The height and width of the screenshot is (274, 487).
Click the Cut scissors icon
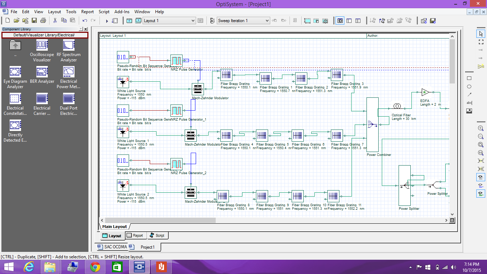click(55, 21)
